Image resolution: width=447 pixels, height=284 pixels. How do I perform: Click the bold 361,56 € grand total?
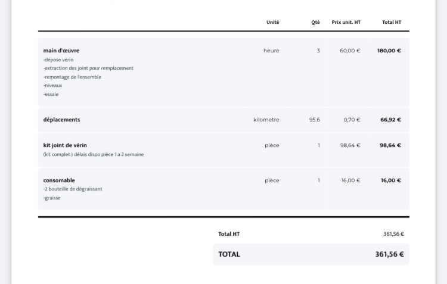(x=389, y=254)
